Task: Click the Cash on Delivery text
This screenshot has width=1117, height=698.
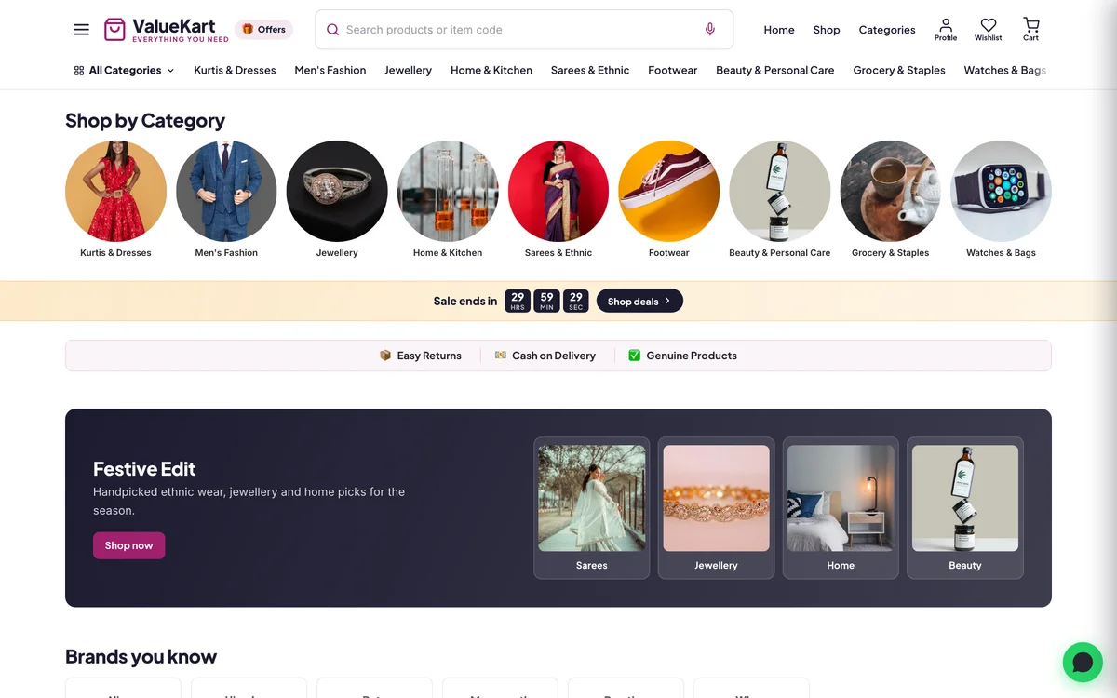Action: (x=554, y=356)
